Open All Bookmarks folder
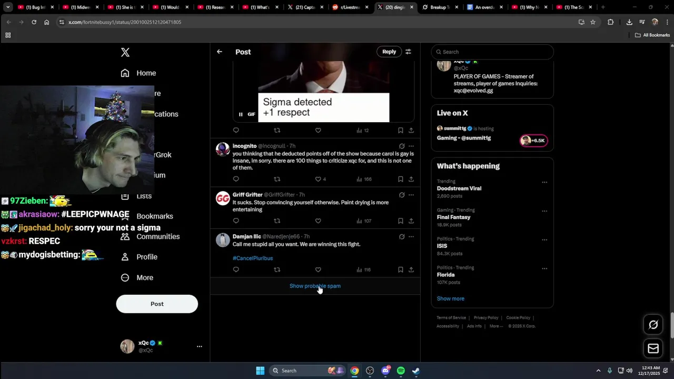Viewport: 674px width, 379px height. 652,35
